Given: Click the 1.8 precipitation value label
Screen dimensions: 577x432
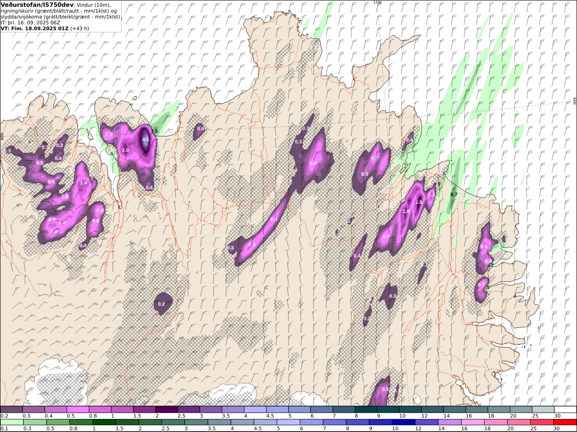Looking at the screenshot, I should coord(406,211).
